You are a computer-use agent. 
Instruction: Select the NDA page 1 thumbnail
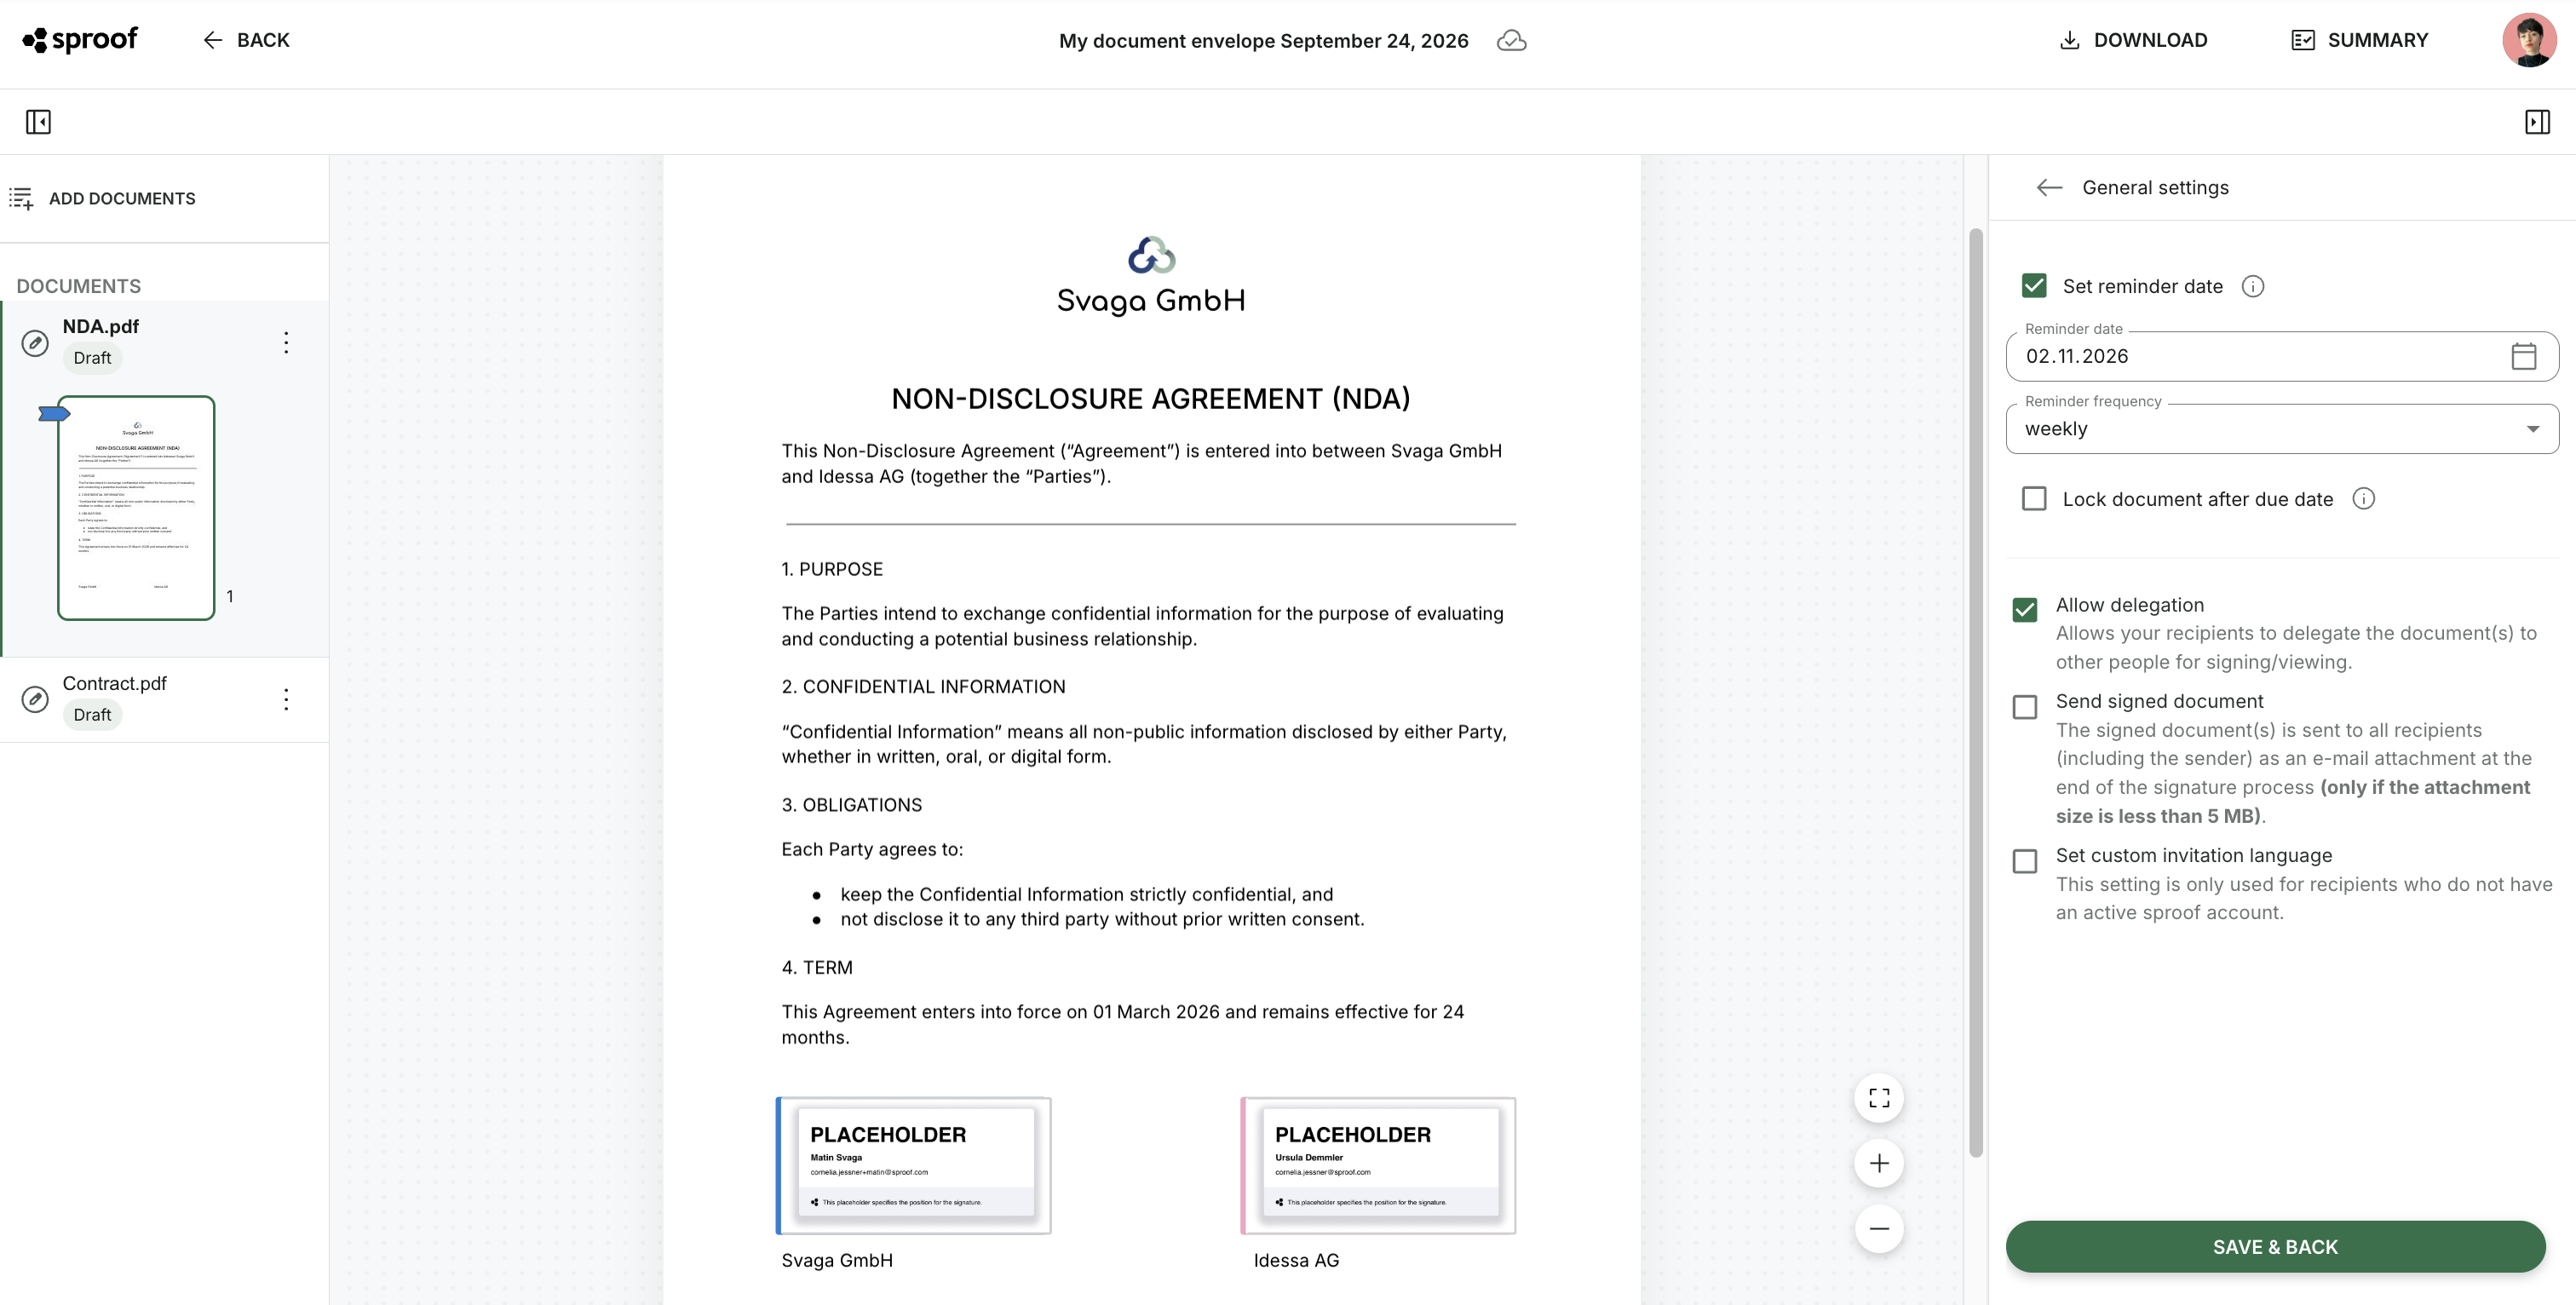pyautogui.click(x=136, y=508)
